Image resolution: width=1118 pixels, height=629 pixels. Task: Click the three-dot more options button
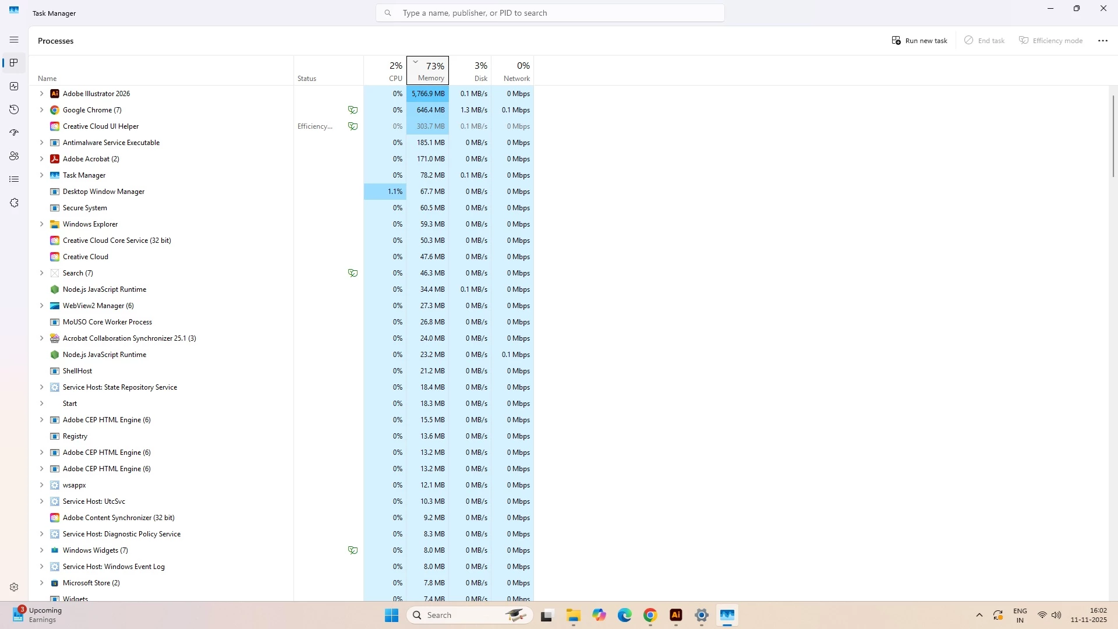click(1102, 41)
